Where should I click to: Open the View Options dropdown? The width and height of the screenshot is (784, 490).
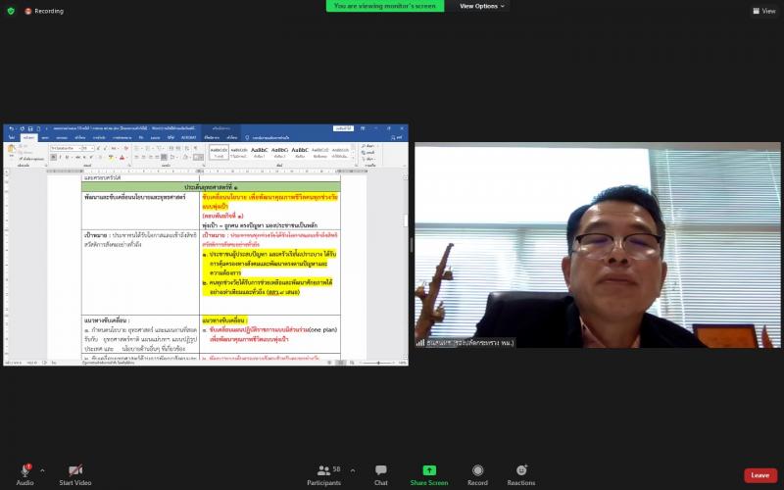481,6
